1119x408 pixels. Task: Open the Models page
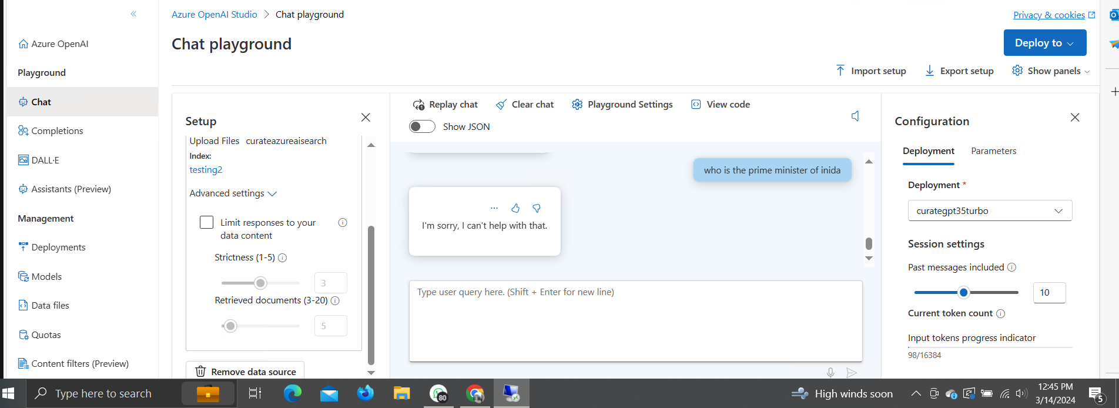40,276
